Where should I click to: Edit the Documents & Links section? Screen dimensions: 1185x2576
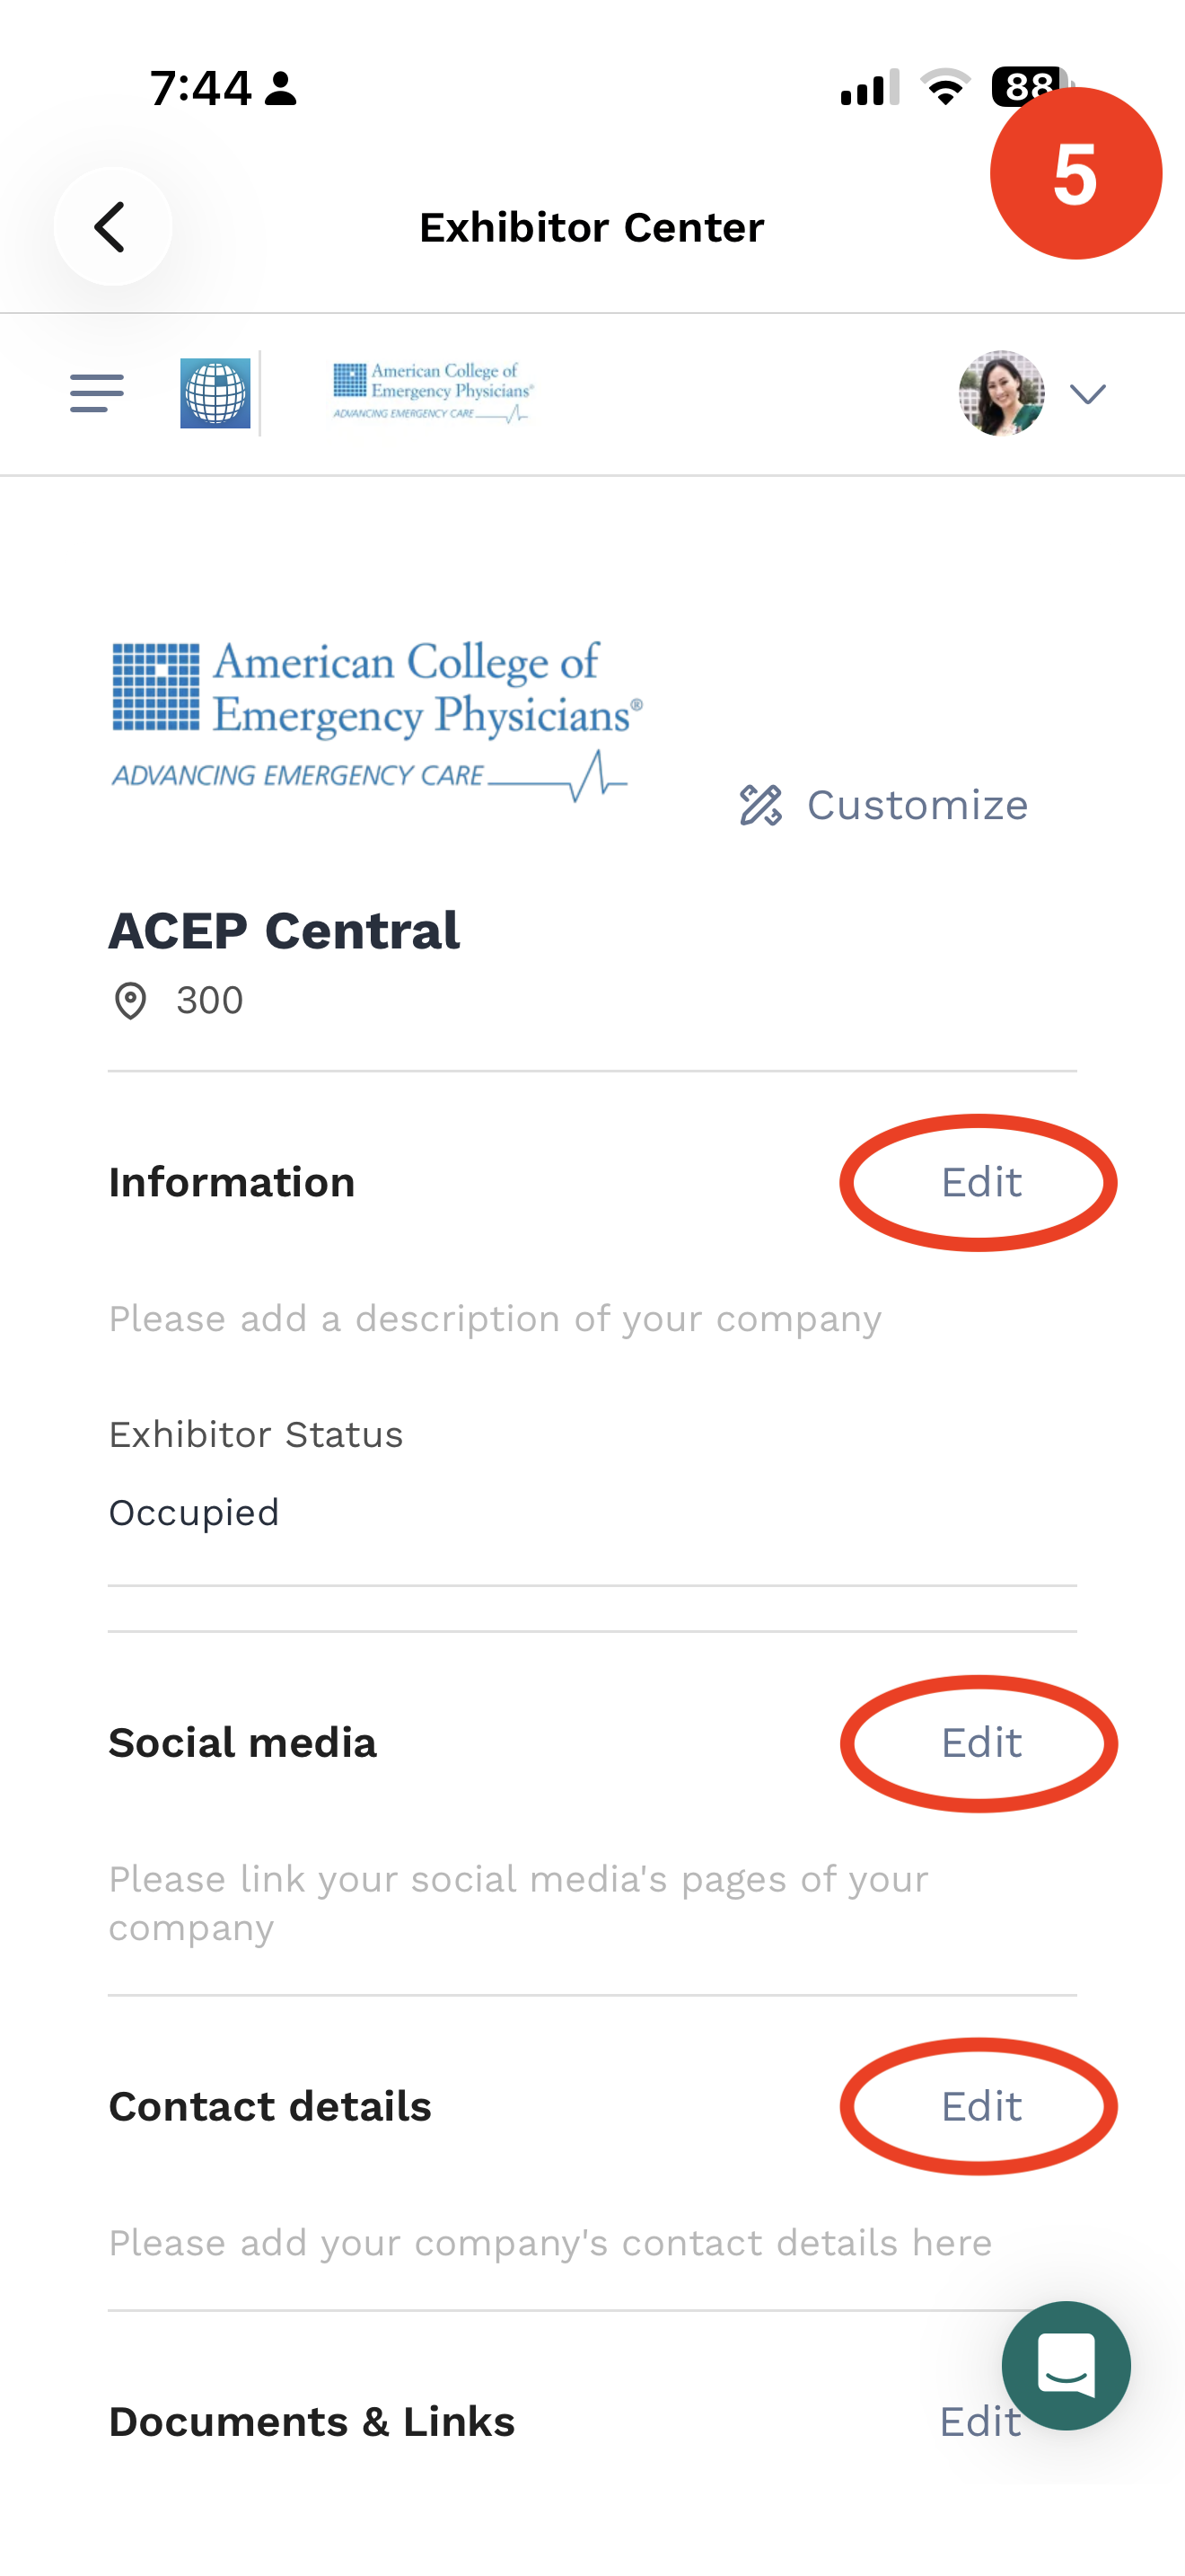tap(980, 2422)
